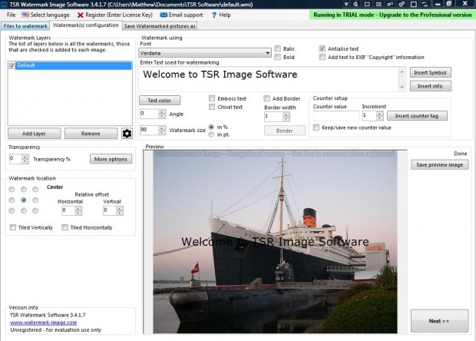
Task: Enable the Bold checkbox
Action: (x=277, y=57)
